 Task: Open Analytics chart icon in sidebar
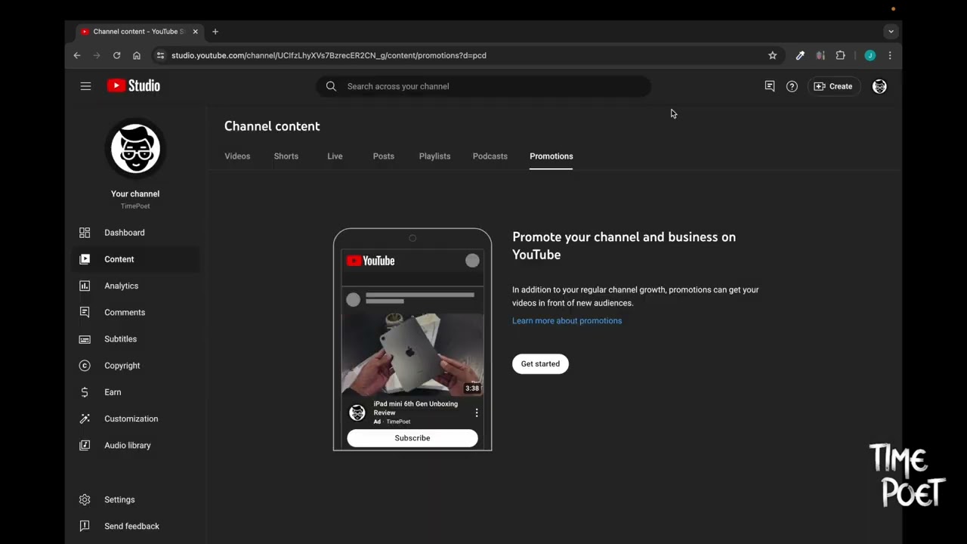[85, 286]
